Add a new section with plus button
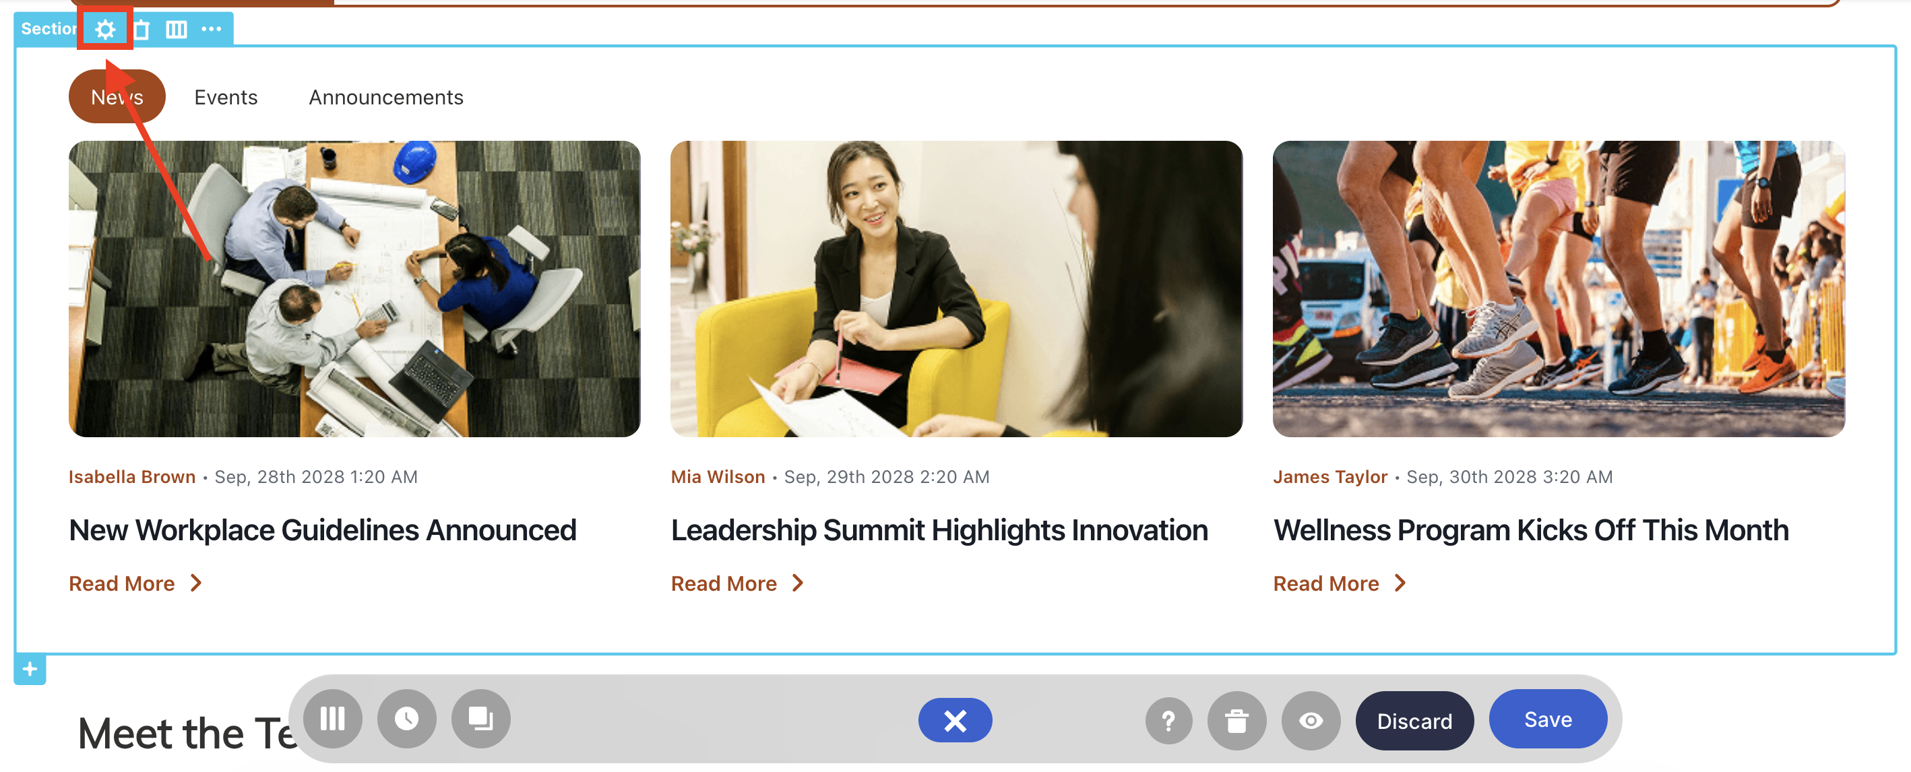1911x772 pixels. point(30,669)
